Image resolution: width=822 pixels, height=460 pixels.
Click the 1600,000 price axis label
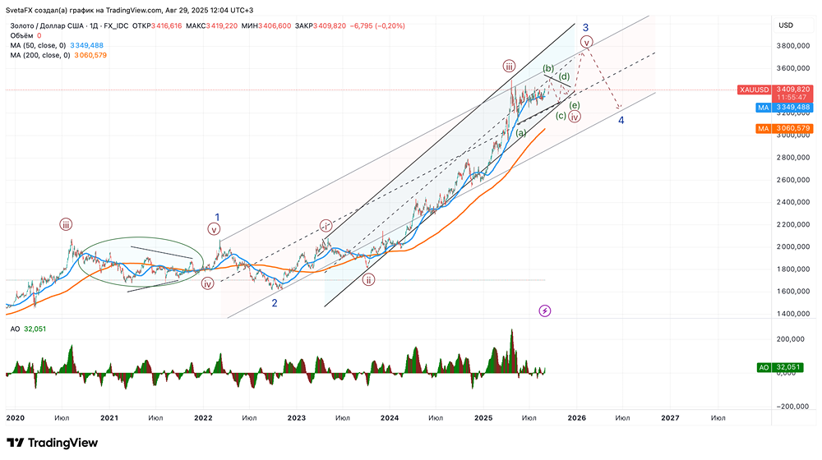coord(793,292)
